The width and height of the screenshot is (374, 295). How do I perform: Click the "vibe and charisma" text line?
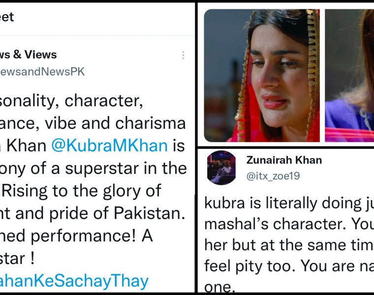93,123
